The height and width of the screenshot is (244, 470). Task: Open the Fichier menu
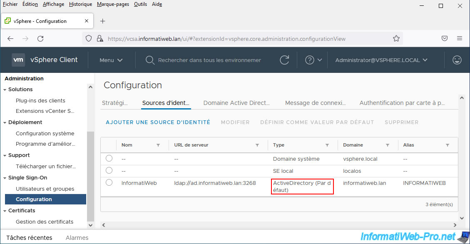[10, 4]
